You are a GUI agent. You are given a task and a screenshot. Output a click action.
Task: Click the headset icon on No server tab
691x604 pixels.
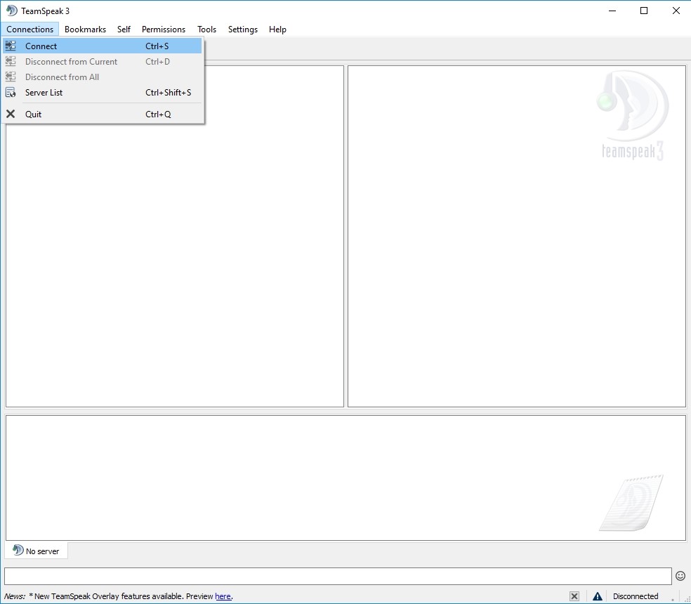pyautogui.click(x=18, y=551)
